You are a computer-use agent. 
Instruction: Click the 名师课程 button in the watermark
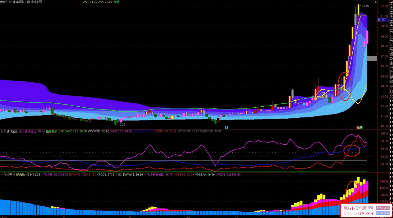[383, 213]
